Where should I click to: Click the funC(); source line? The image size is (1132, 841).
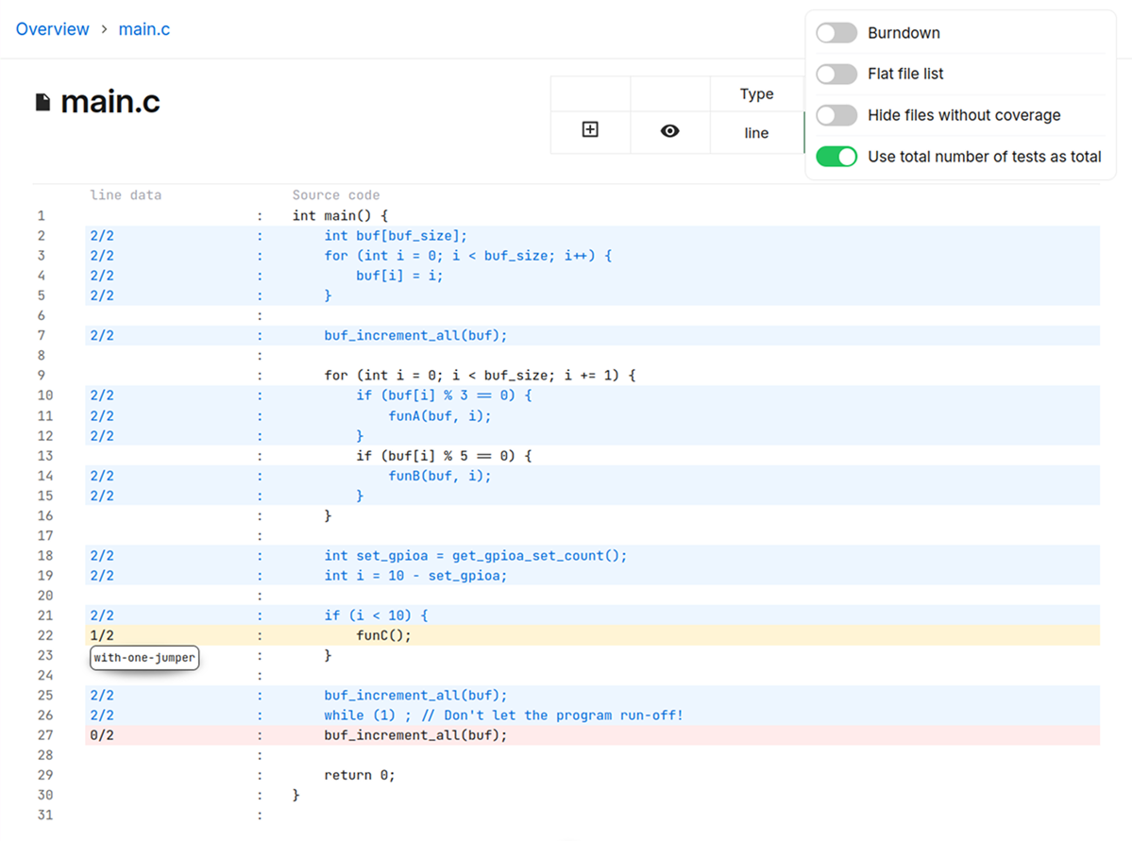tap(383, 635)
